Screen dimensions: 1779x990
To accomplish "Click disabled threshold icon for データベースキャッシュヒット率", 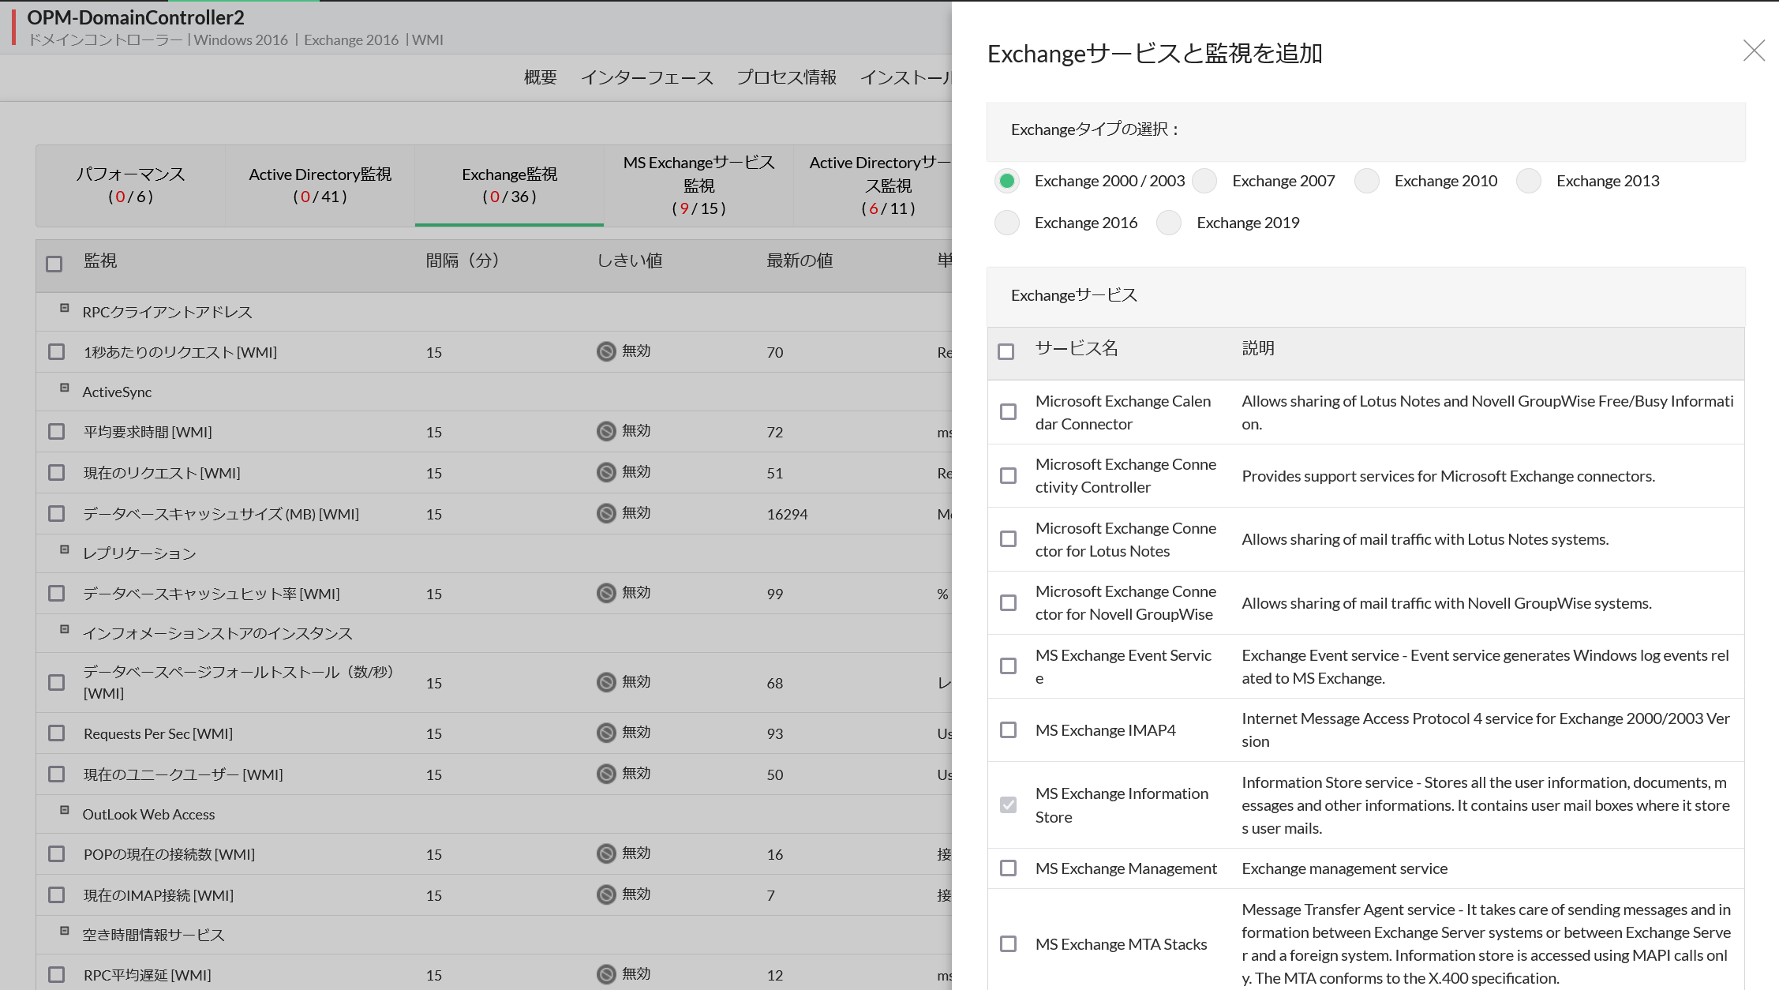I will pos(606,593).
